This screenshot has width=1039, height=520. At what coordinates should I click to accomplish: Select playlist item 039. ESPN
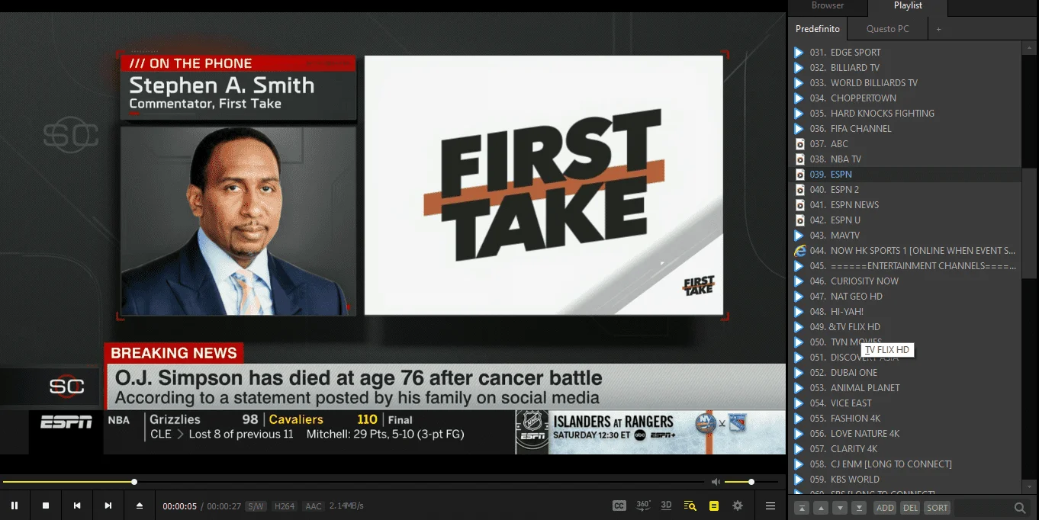coord(906,175)
